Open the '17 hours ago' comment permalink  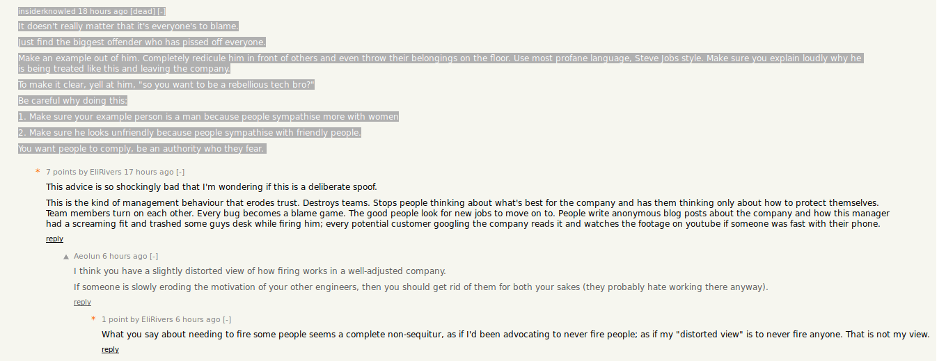149,172
